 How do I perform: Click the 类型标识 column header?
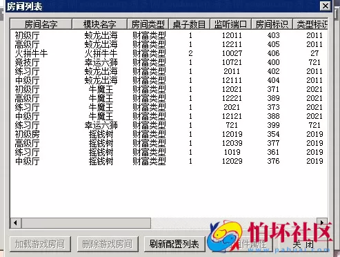coord(311,24)
